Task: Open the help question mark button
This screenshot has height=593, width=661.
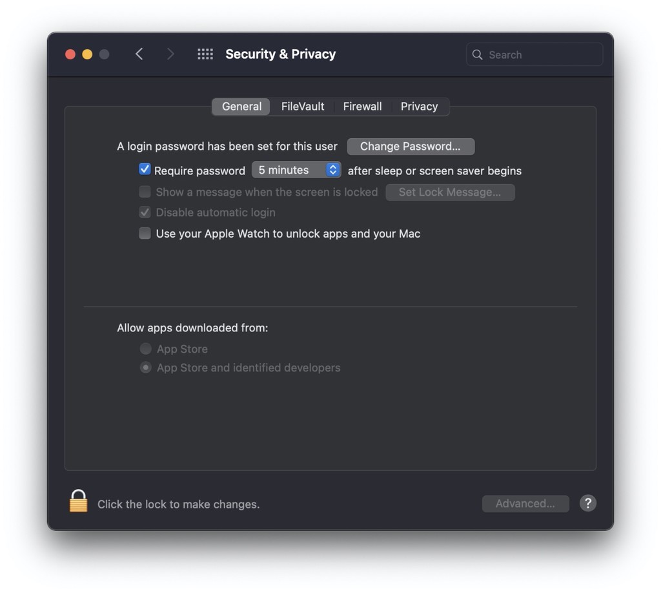Action: click(587, 503)
